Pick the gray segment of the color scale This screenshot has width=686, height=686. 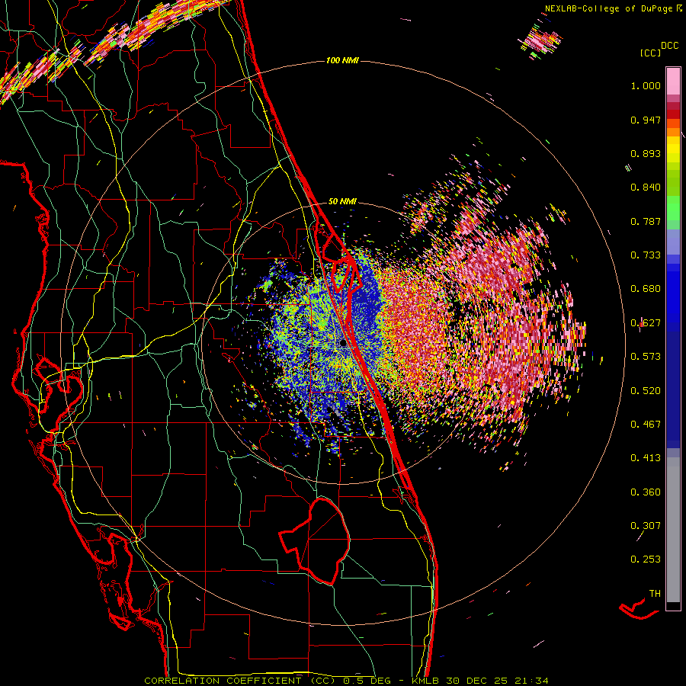(x=673, y=530)
